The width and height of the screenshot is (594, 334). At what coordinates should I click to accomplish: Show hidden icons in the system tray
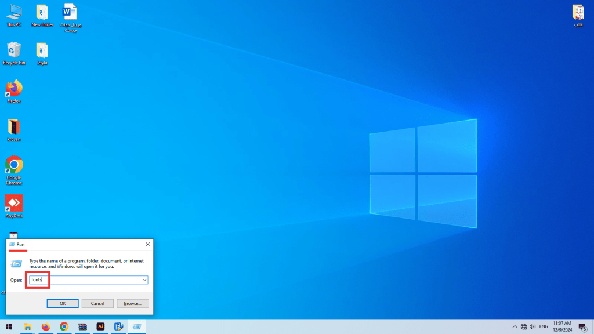(515, 326)
